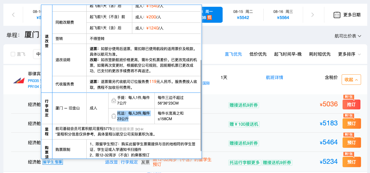Sort results by 低价优先
370x173 pixels.
coord(258,54)
